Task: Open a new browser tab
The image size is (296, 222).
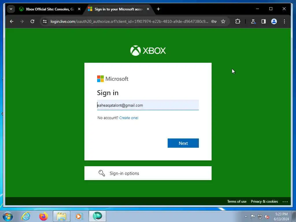Action: 158,9
